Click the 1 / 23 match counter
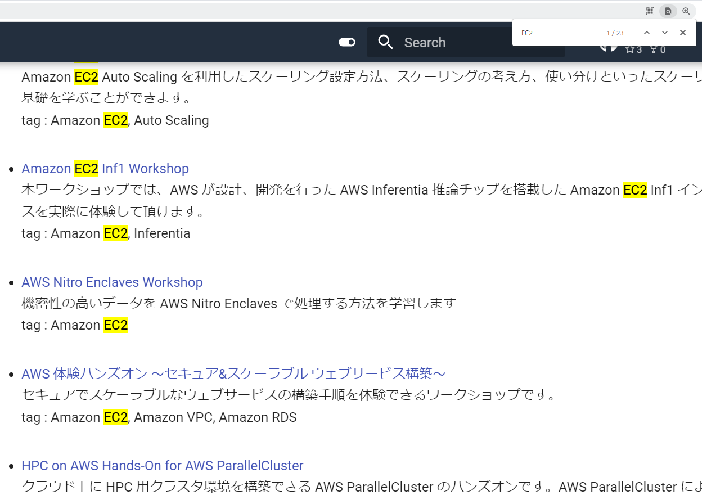Image resolution: width=702 pixels, height=500 pixels. coord(615,33)
